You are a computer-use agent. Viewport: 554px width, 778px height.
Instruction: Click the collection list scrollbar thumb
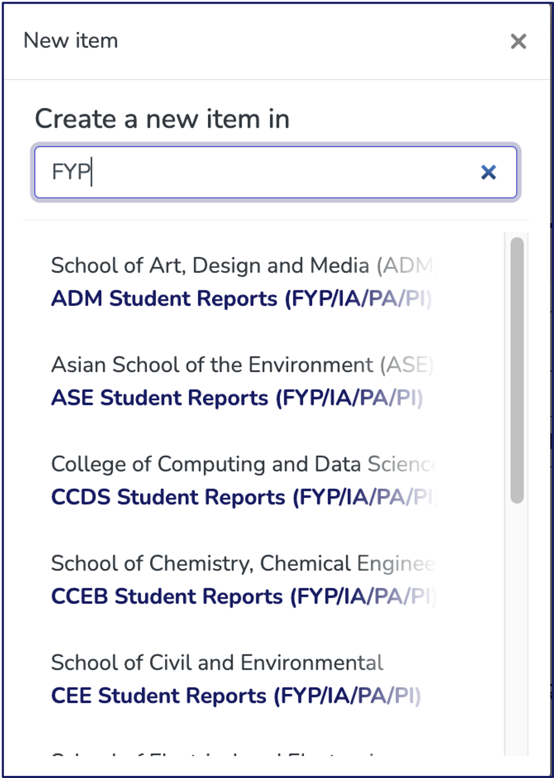[x=517, y=369]
